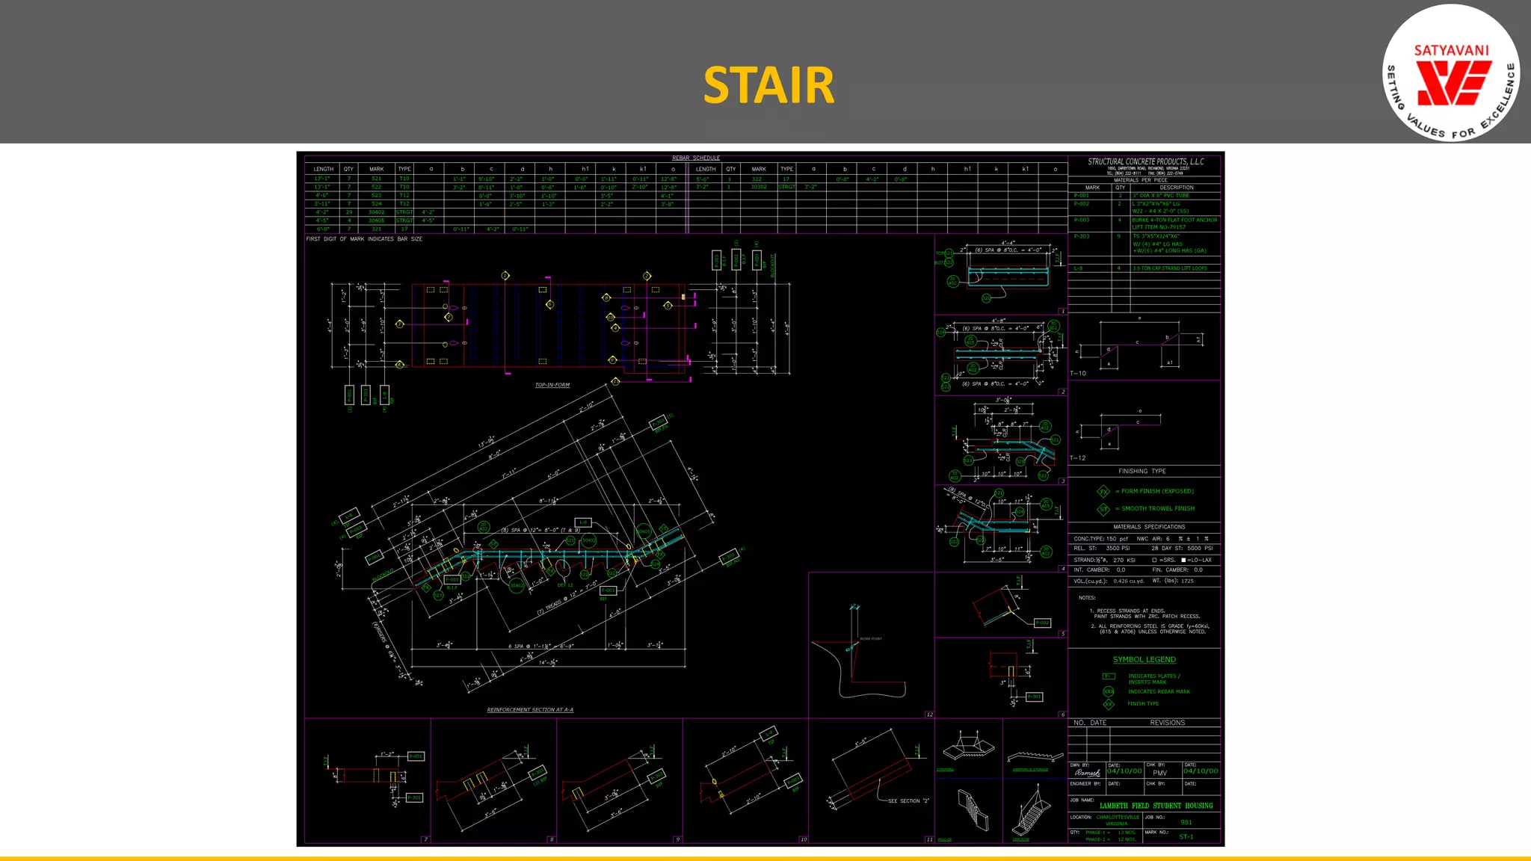Click the ST-1 mark number
1531x861 pixels.
tap(1186, 837)
